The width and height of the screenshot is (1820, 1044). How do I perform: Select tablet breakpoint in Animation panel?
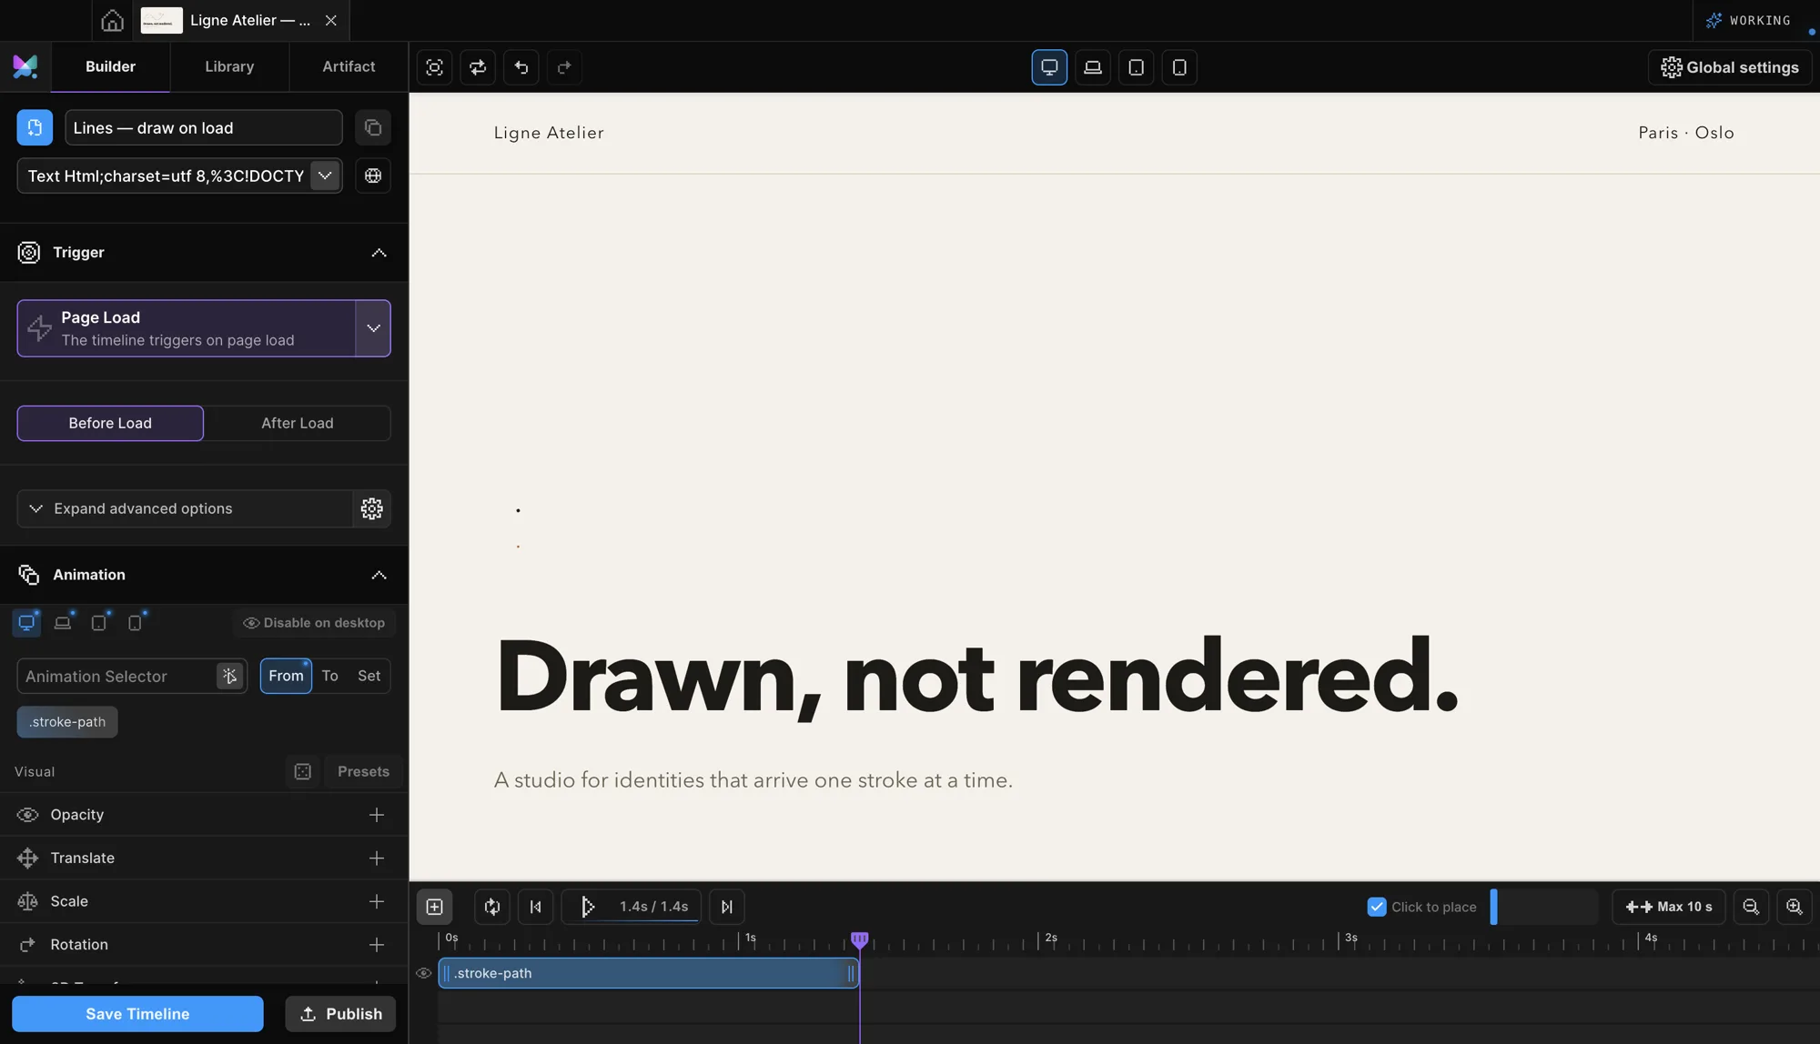tap(99, 623)
